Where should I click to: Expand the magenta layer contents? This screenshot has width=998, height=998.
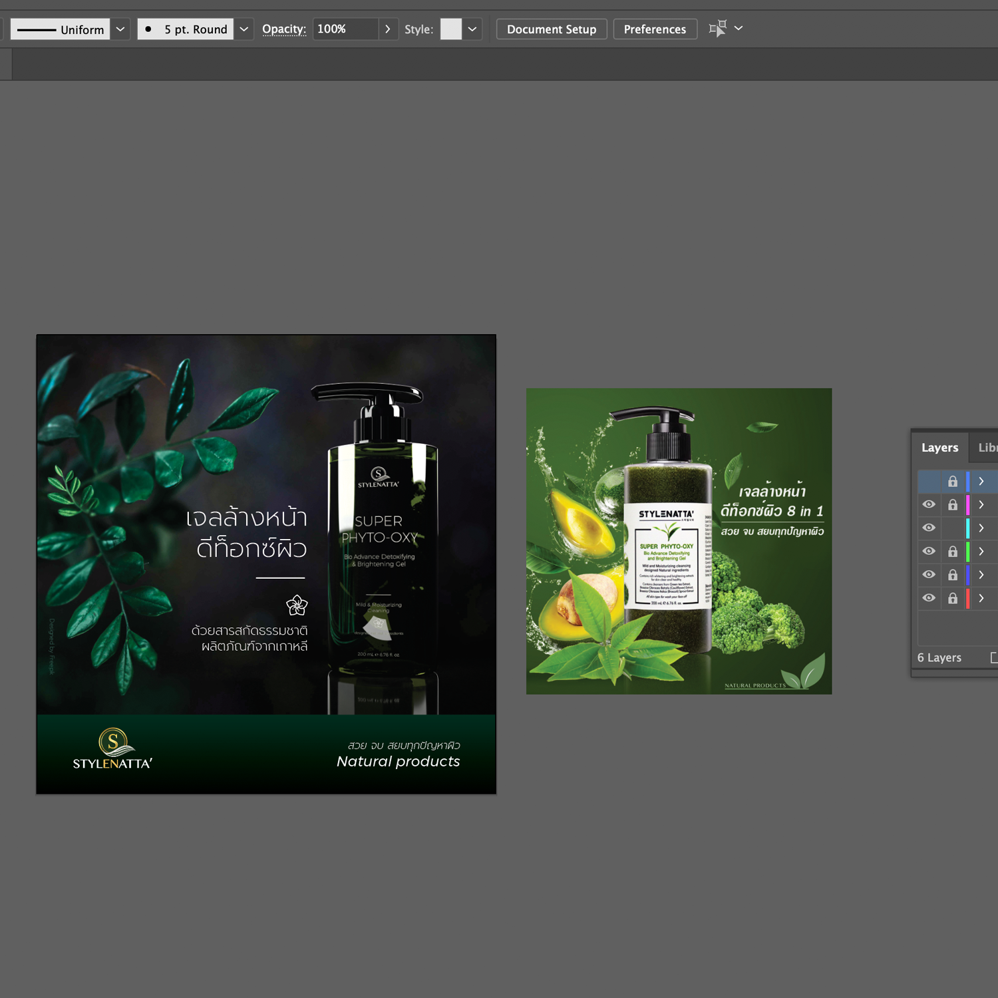(x=981, y=504)
